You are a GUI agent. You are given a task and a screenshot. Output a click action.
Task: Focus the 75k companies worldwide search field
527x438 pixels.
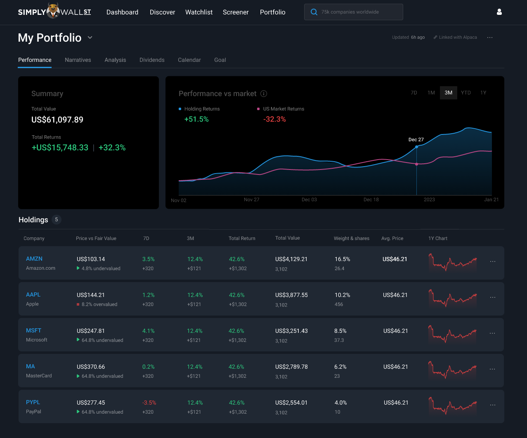pos(354,12)
